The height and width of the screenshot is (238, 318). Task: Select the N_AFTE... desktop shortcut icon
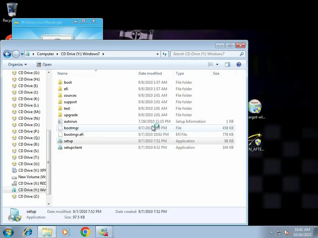[255, 139]
